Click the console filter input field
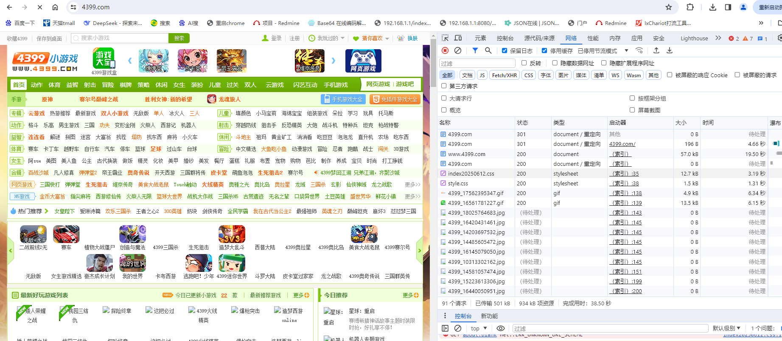The height and width of the screenshot is (341, 782). point(610,328)
